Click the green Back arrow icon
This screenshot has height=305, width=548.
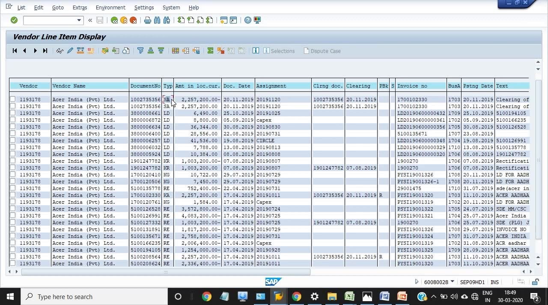114,20
